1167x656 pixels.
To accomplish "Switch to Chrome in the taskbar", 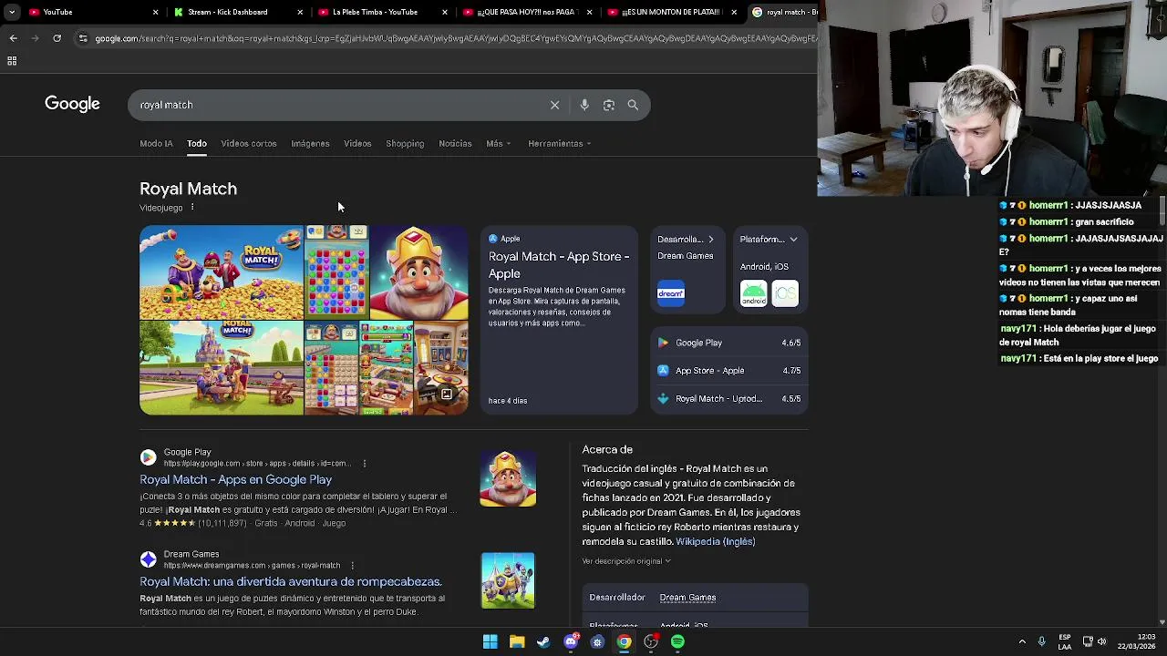I will [624, 641].
